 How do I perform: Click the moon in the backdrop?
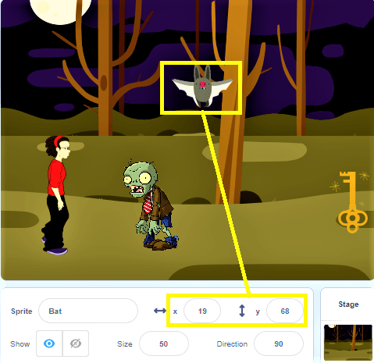pyautogui.click(x=60, y=10)
